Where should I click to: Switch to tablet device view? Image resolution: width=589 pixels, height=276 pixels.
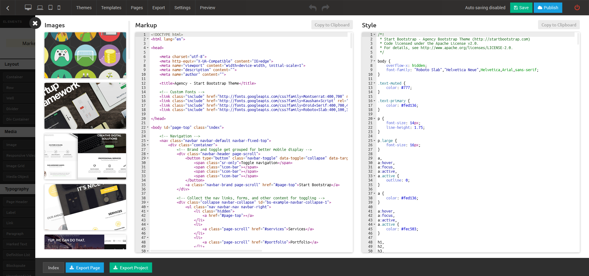coord(50,8)
